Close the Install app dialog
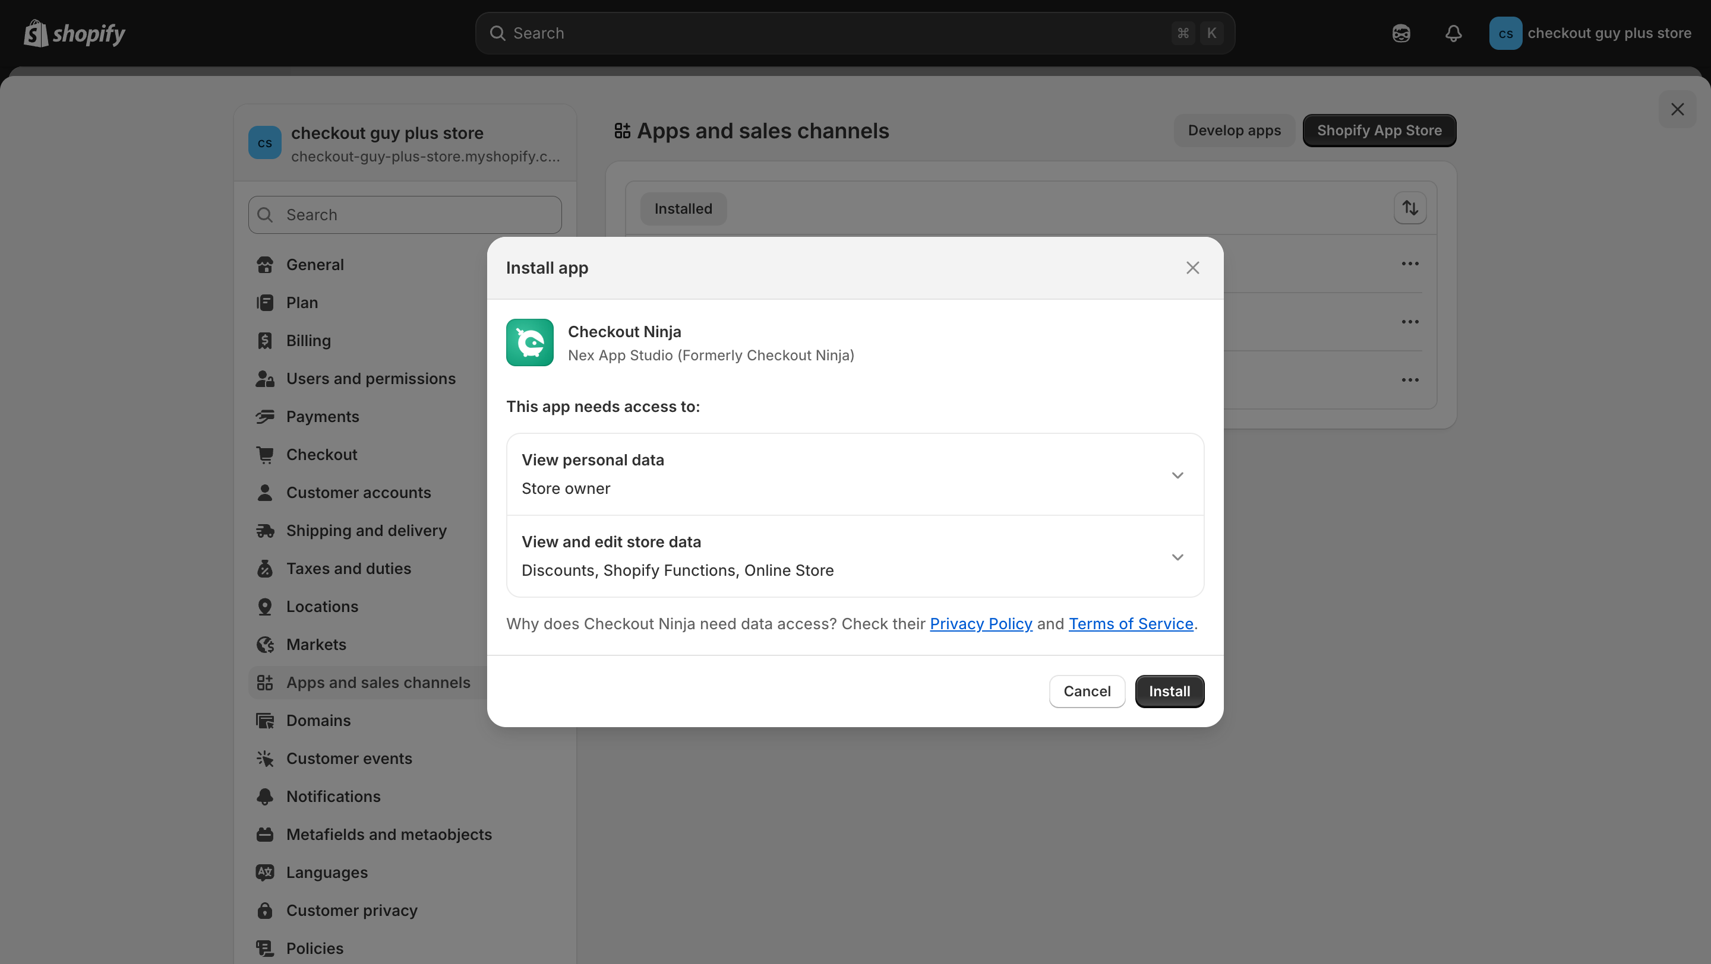The width and height of the screenshot is (1711, 964). (x=1192, y=268)
